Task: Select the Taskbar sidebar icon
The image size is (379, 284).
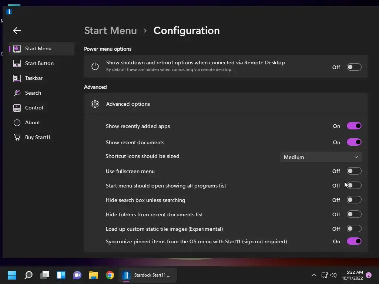Action: 17,78
